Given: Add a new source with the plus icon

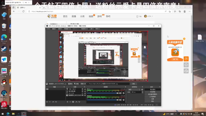Looking at the screenshot, I should click(67, 102).
